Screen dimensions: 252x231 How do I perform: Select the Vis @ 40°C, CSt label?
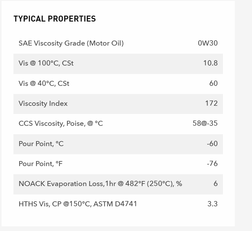44,84
